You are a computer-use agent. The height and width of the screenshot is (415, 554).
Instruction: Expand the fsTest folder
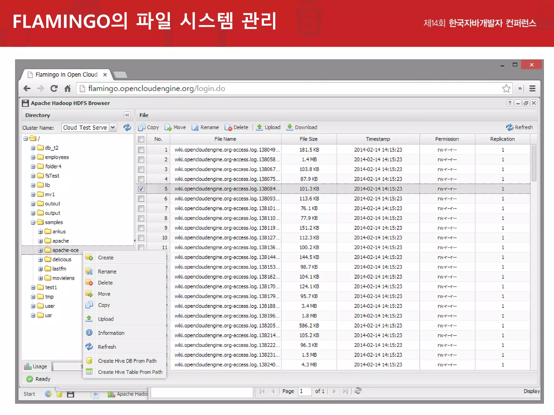tap(33, 176)
